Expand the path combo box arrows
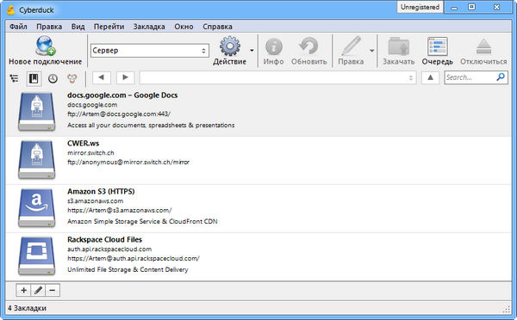517x320 pixels. pyautogui.click(x=411, y=78)
